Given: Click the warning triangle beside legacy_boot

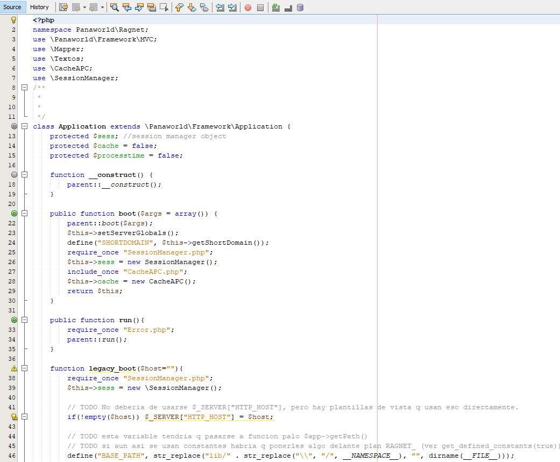Looking at the screenshot, I should click(x=14, y=368).
